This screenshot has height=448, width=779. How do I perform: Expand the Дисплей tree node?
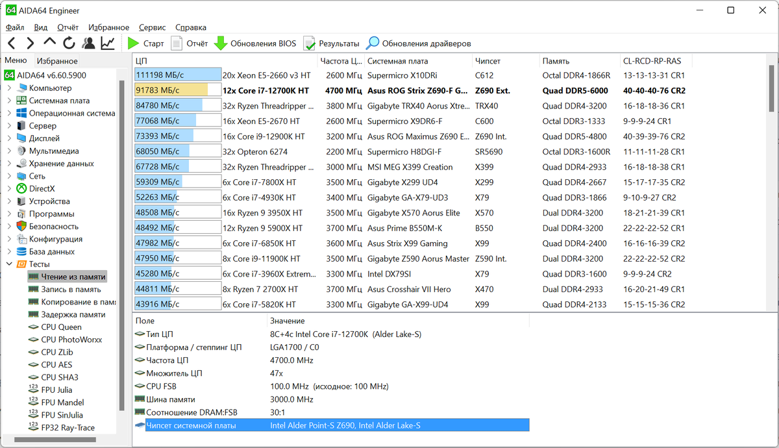click(9, 138)
